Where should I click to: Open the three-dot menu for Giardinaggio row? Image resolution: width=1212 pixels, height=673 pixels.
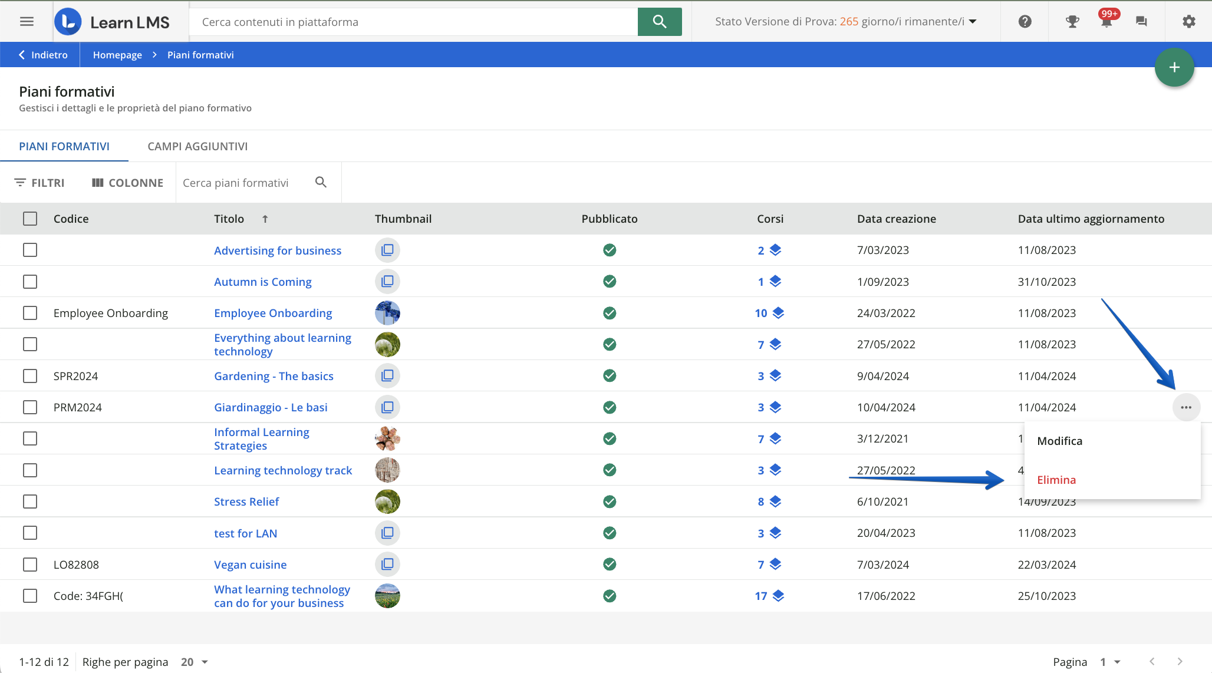point(1186,407)
